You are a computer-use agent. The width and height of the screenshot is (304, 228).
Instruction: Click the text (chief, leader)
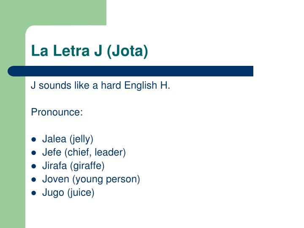click(95, 152)
